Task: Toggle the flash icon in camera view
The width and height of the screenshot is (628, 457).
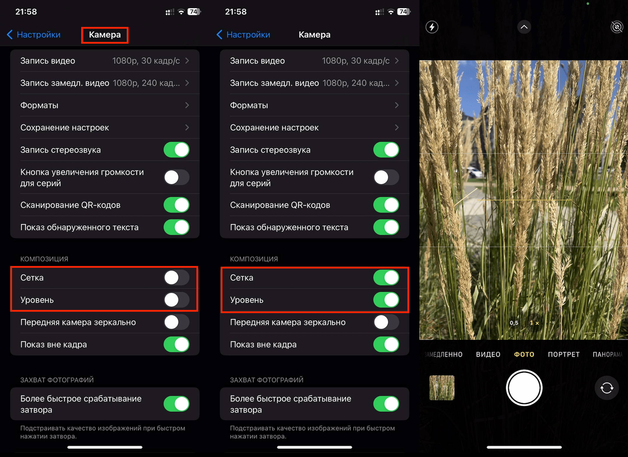Action: (x=432, y=27)
